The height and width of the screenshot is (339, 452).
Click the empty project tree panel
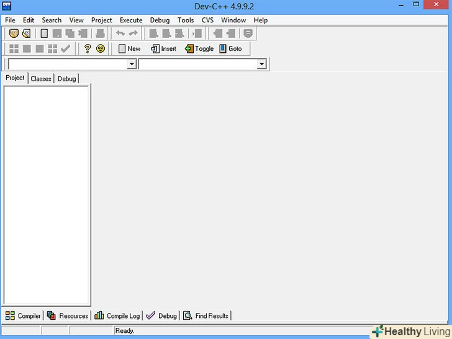point(47,195)
